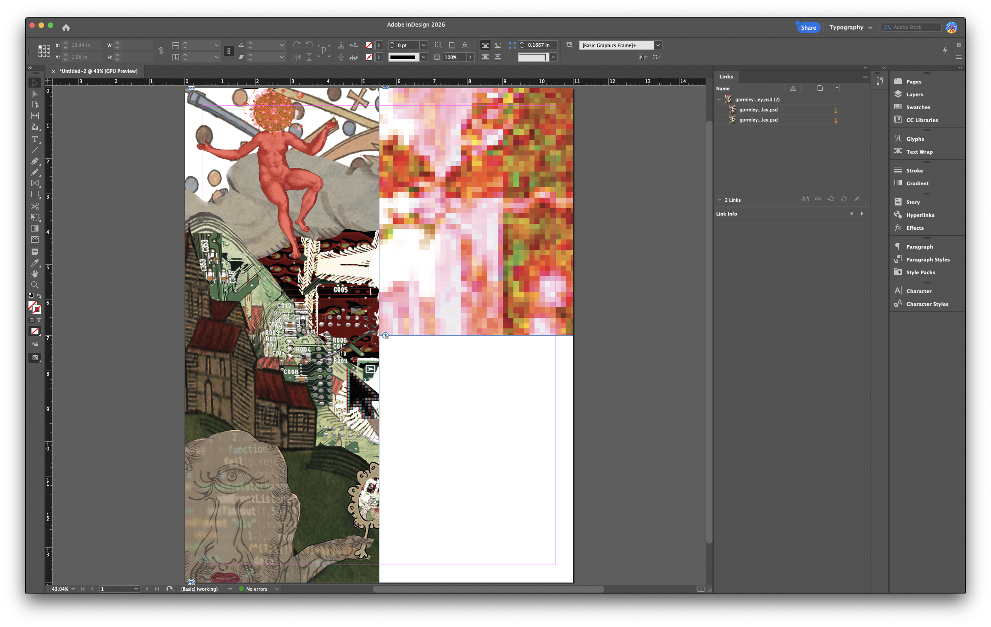Select the Rectangle Frame tool

(35, 183)
